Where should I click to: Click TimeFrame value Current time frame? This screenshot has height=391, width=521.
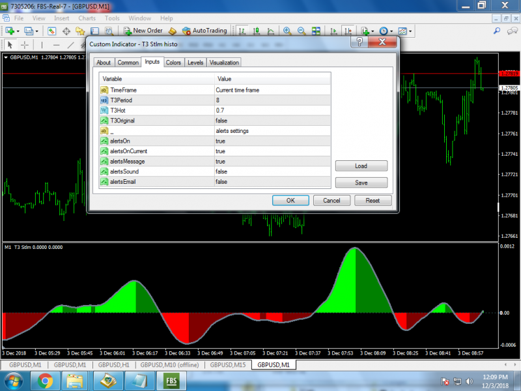pyautogui.click(x=272, y=90)
